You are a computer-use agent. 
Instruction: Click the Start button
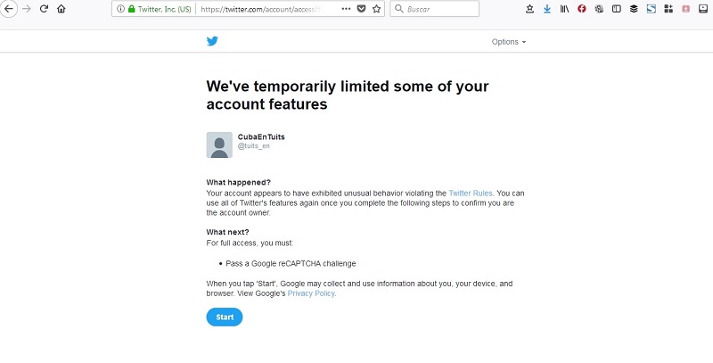tap(225, 317)
